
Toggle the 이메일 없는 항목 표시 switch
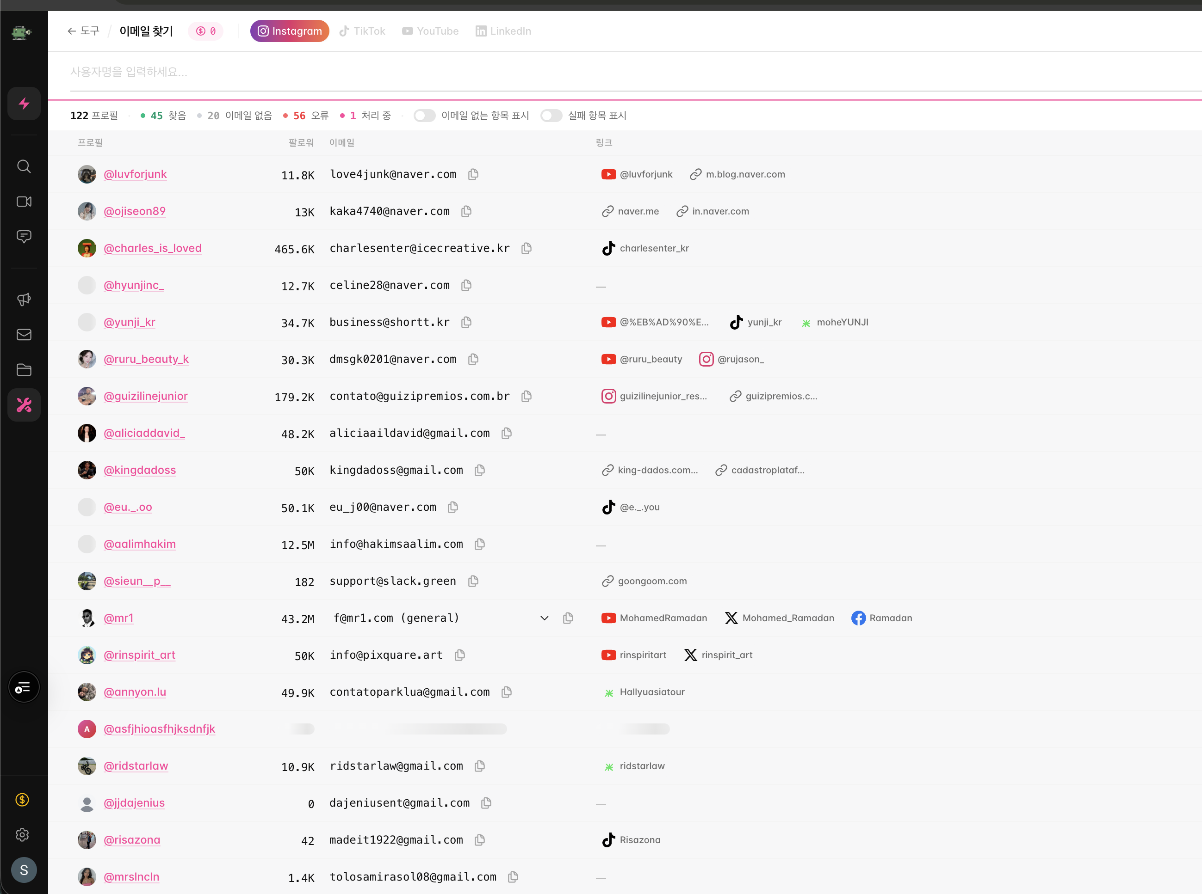pos(425,116)
